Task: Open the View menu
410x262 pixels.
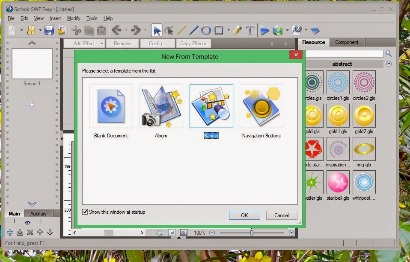Action: tap(39, 18)
